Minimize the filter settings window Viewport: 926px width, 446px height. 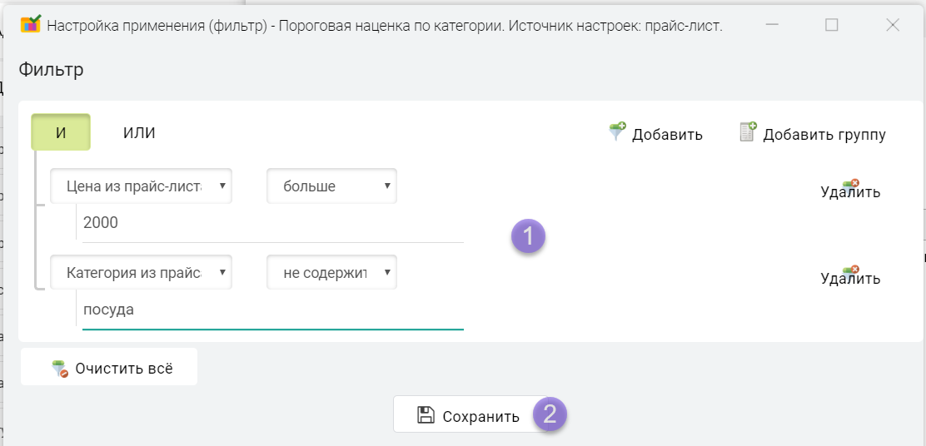coord(770,25)
